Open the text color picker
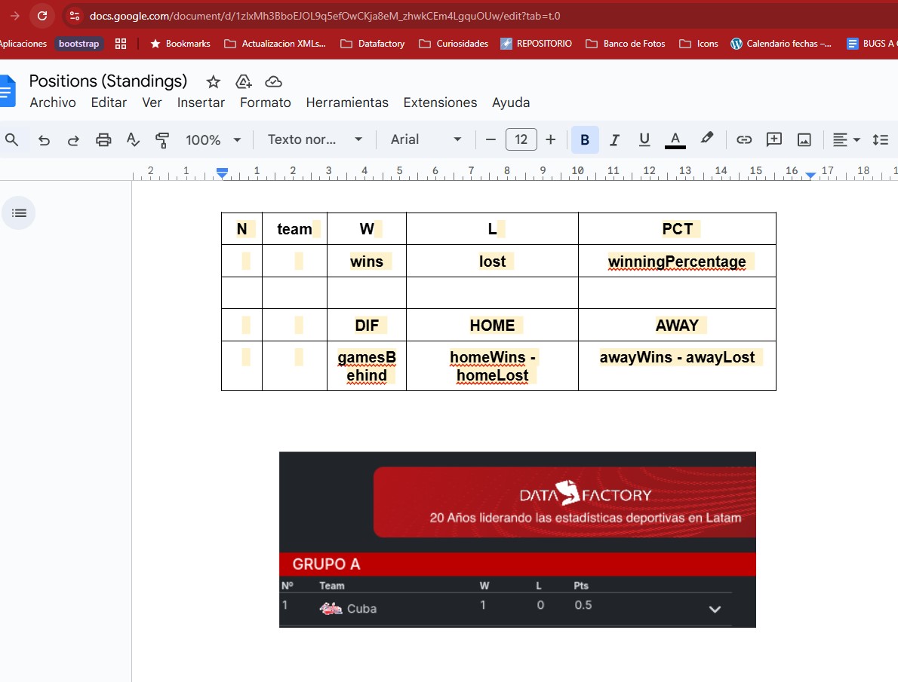Image resolution: width=898 pixels, height=682 pixels. pos(675,139)
